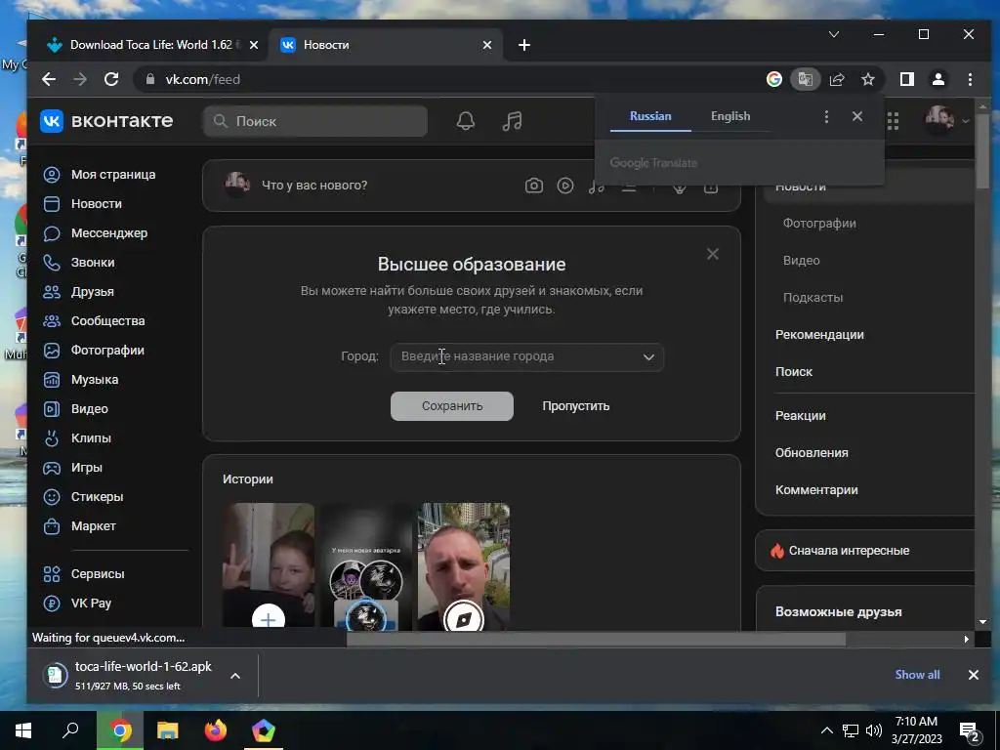Screen dimensions: 1000x750
Task: Open the tab search chevron
Action: point(834,34)
